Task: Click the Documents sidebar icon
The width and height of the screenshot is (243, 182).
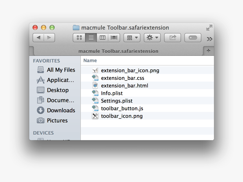Action: 40,100
